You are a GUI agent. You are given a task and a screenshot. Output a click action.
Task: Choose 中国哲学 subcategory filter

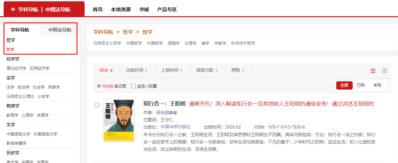pos(134,43)
